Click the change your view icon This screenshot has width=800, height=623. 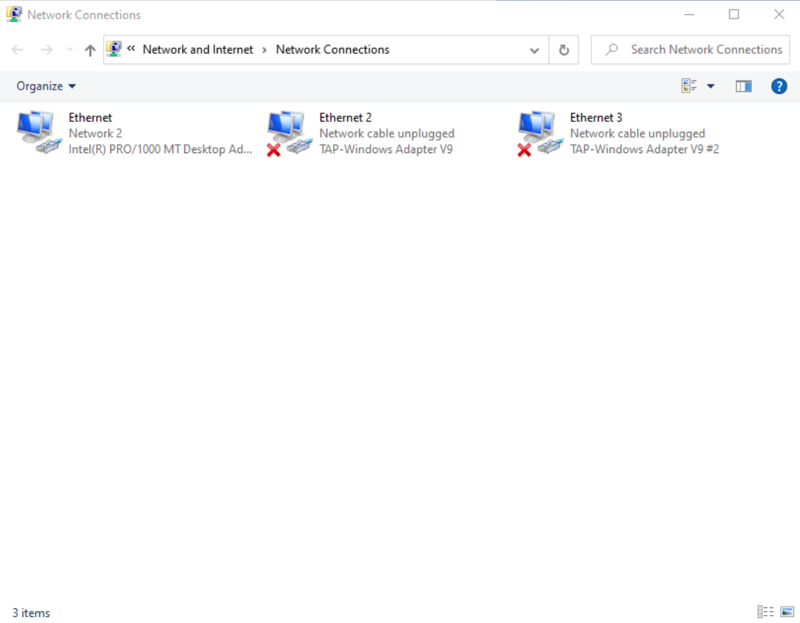pos(689,87)
